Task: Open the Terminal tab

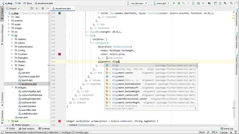Action: 44,128
